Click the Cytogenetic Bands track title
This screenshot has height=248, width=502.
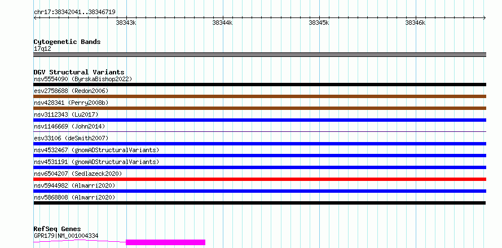(x=67, y=42)
